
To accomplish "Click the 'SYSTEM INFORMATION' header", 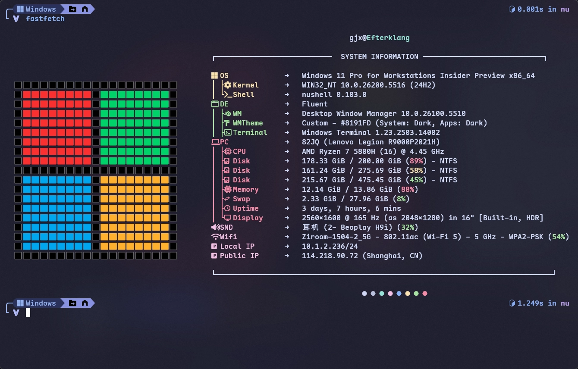I will (x=380, y=56).
